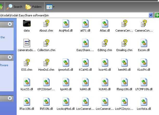This screenshot has width=159, height=115.
Task: Select the CameraCon... help file icon
Action: pyautogui.click(x=144, y=23)
